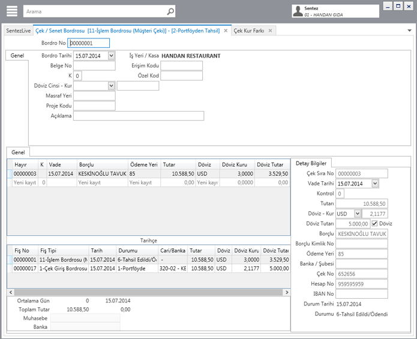Click the IBAN No field
The image size is (417, 339).
pos(362,294)
